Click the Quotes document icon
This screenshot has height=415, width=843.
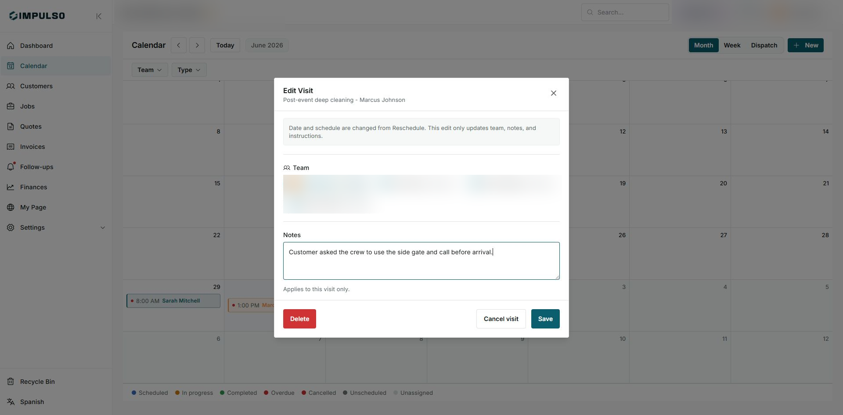click(11, 126)
